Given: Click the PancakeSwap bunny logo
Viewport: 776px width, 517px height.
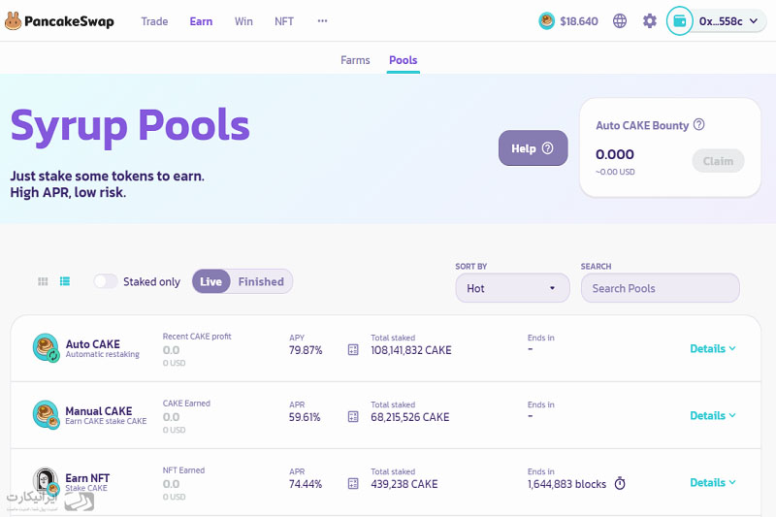Looking at the screenshot, I should 13,20.
